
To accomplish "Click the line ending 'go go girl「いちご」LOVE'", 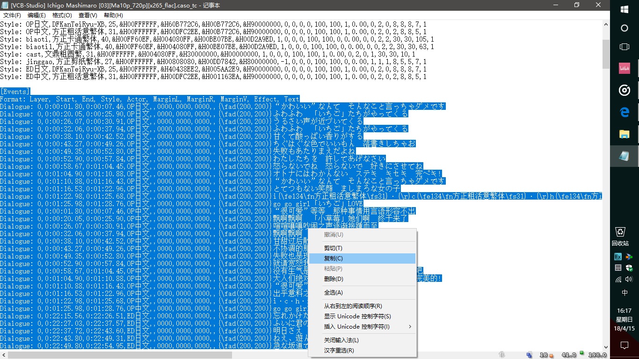I will tap(182, 204).
